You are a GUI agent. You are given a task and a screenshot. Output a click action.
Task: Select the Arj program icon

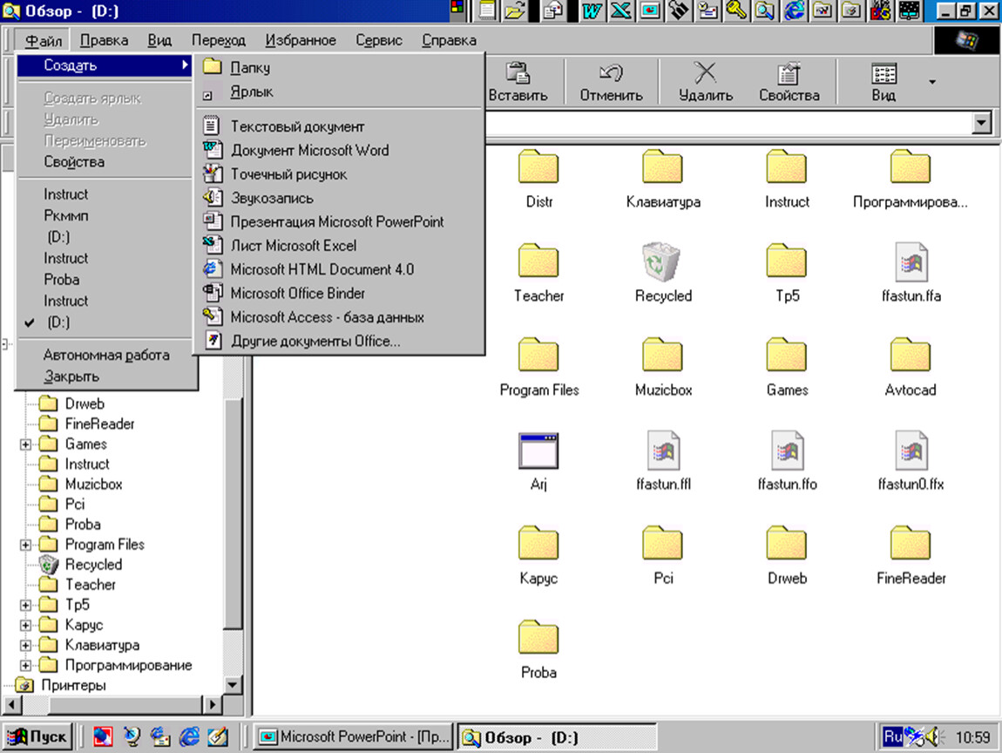coord(538,451)
